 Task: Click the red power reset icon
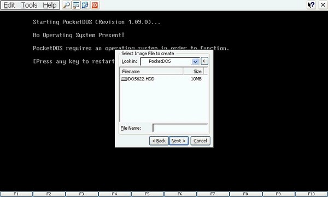[x=95, y=5]
